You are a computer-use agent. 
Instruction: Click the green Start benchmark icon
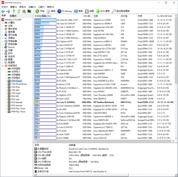point(37,11)
